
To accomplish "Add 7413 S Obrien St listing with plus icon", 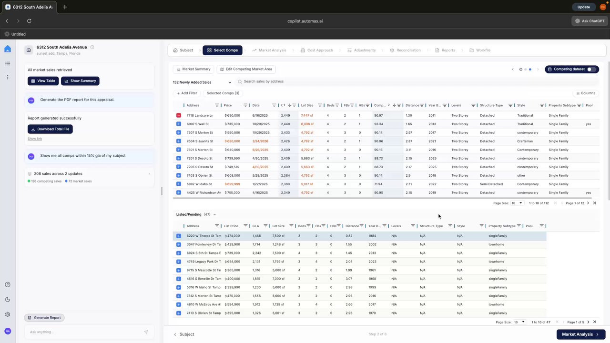I will (x=179, y=313).
